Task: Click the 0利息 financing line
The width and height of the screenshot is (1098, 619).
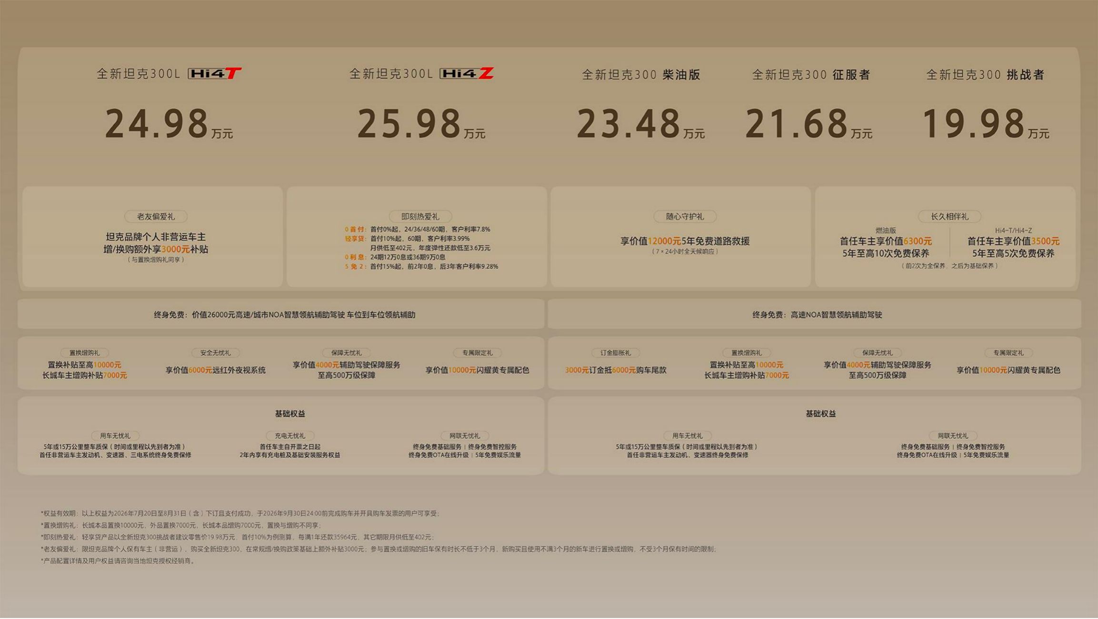Action: (395, 257)
